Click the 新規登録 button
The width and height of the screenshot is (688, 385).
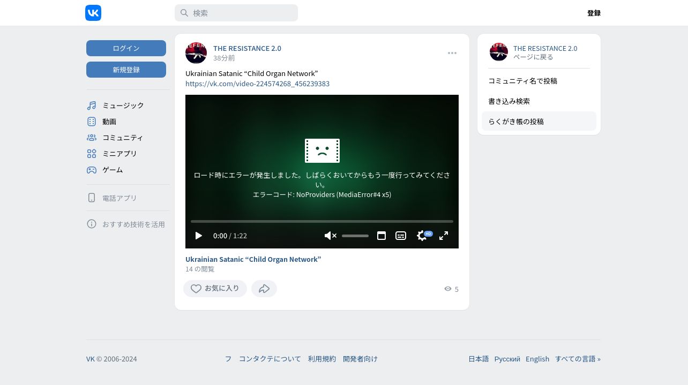pyautogui.click(x=126, y=70)
